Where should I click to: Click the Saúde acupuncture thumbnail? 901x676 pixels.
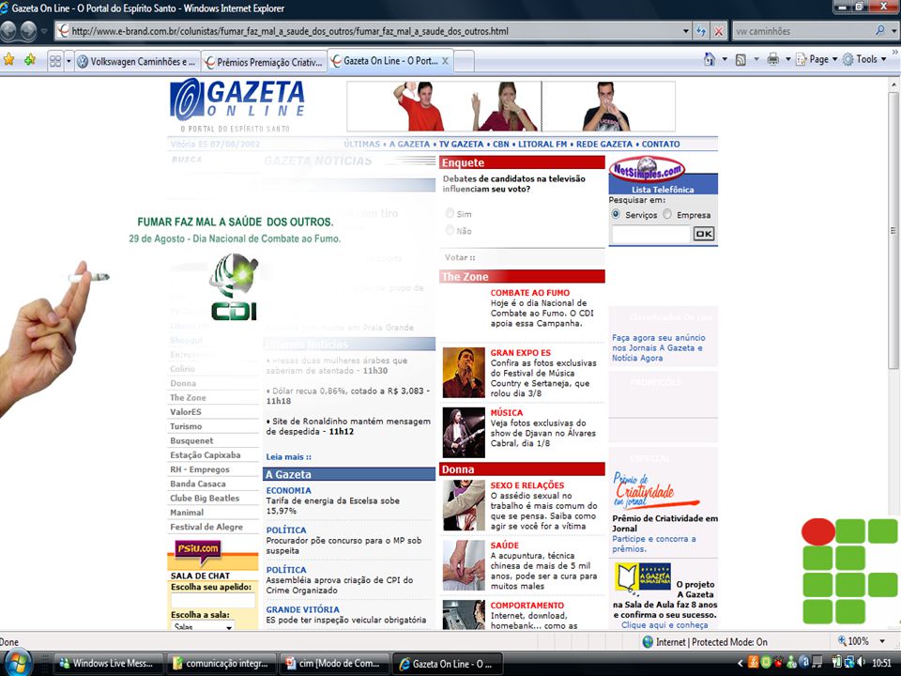pos(464,565)
